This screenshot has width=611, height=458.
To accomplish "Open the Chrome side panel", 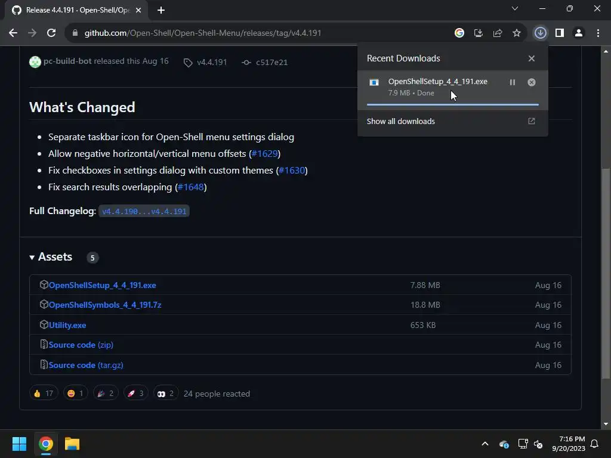I will click(560, 33).
